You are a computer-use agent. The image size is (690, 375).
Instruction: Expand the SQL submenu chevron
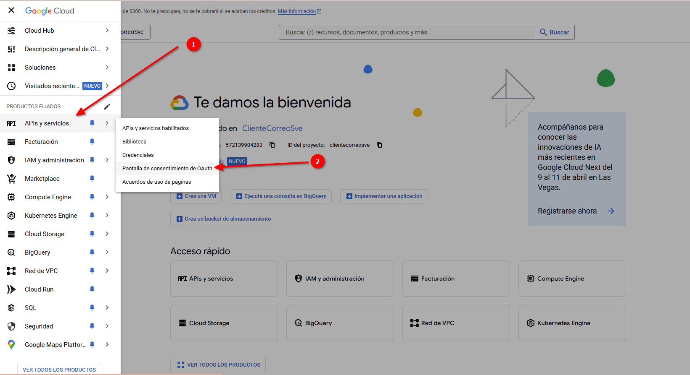[107, 308]
